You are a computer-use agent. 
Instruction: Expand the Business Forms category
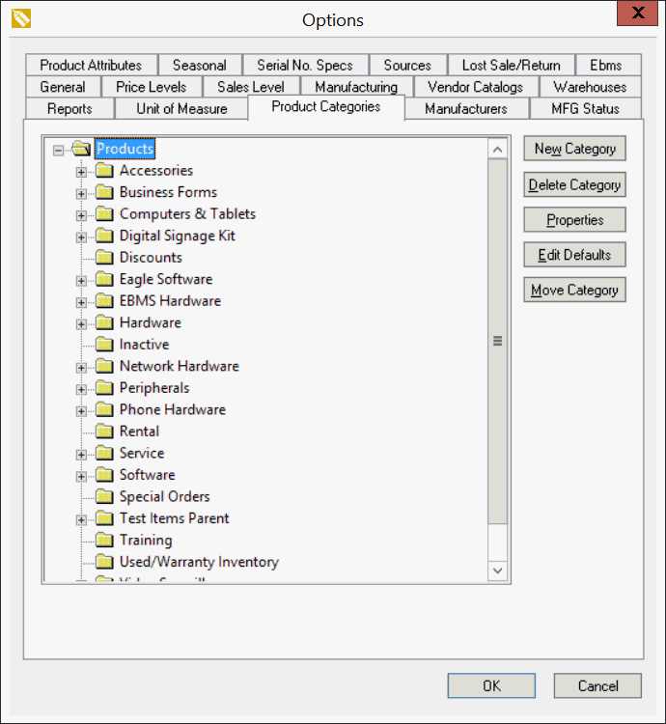81,193
